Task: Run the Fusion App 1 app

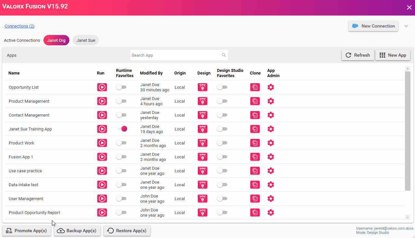Action: coord(102,157)
